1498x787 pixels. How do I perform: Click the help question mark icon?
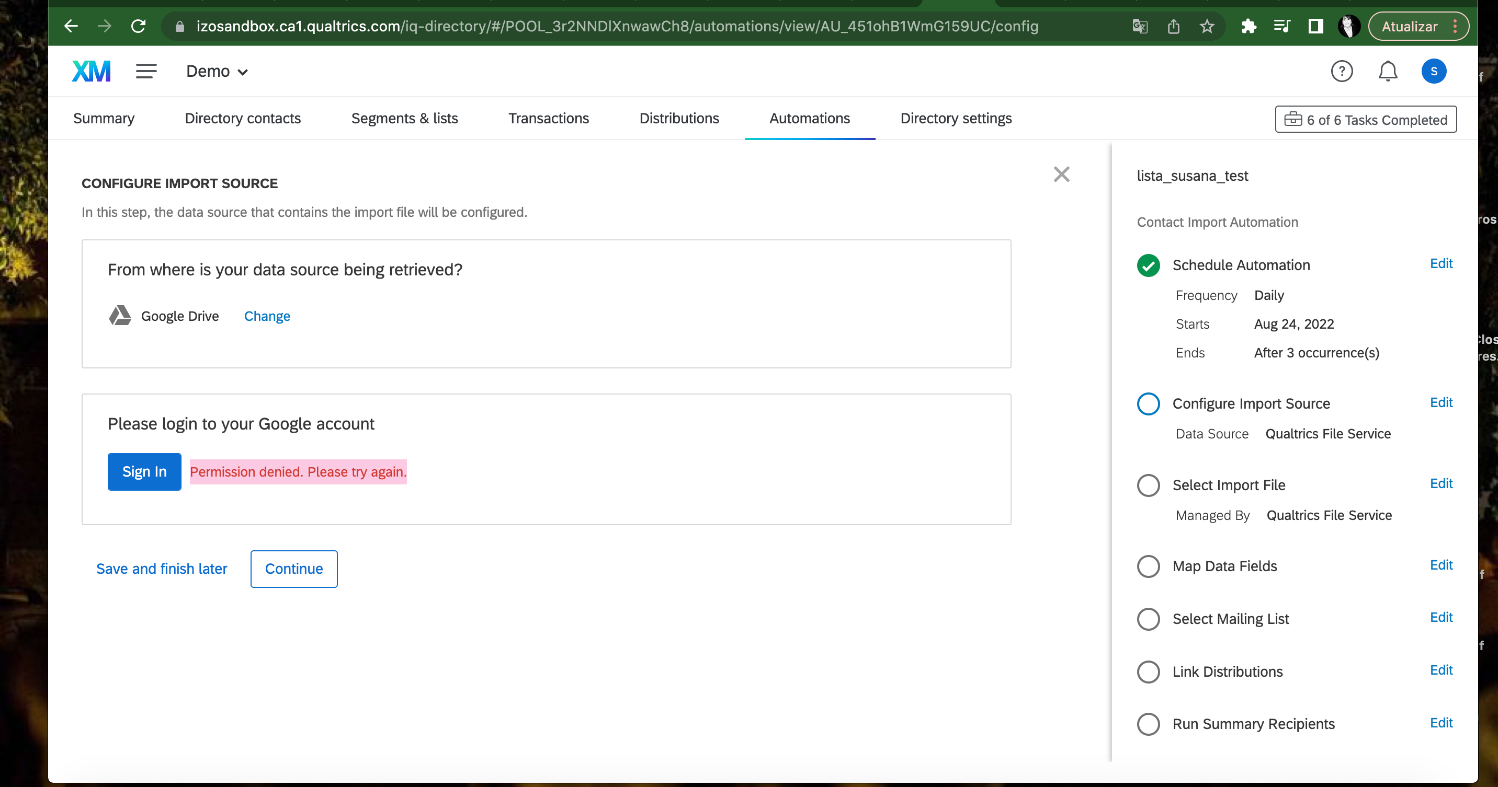(1342, 71)
